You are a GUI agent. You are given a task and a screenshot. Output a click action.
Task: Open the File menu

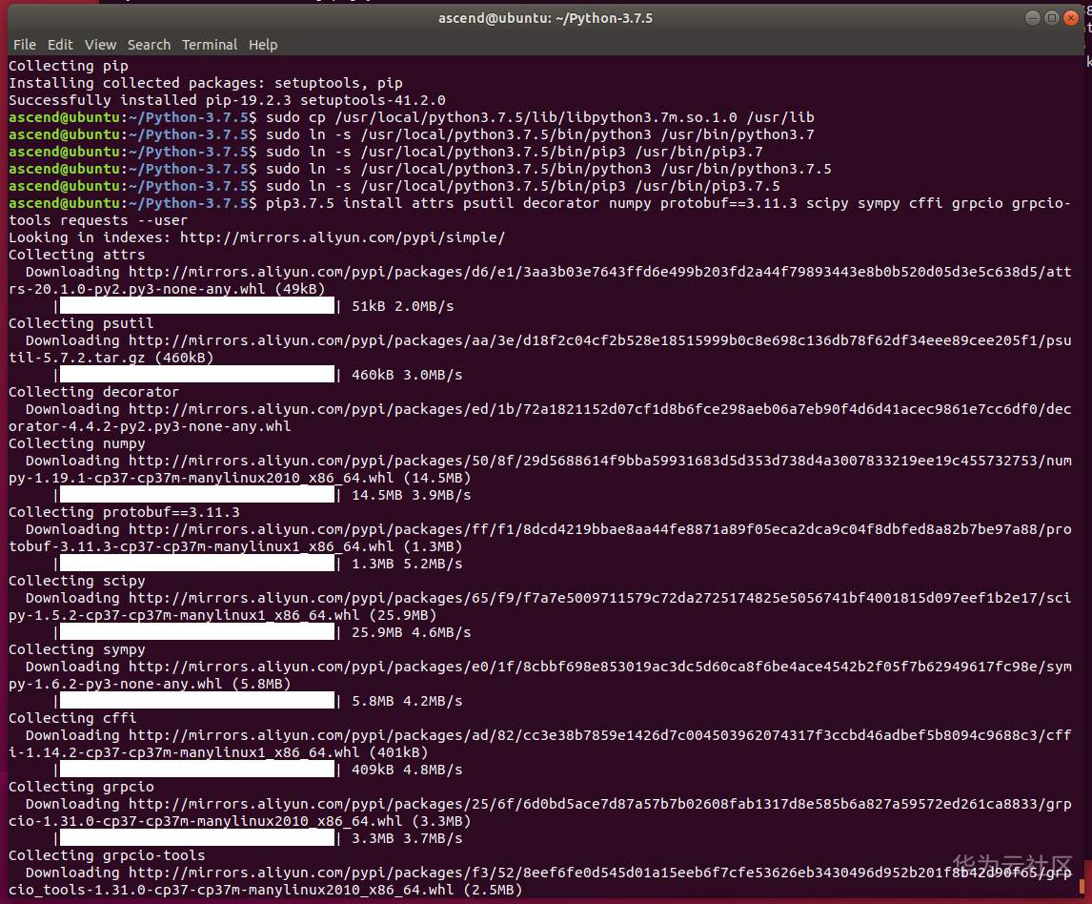pos(25,45)
